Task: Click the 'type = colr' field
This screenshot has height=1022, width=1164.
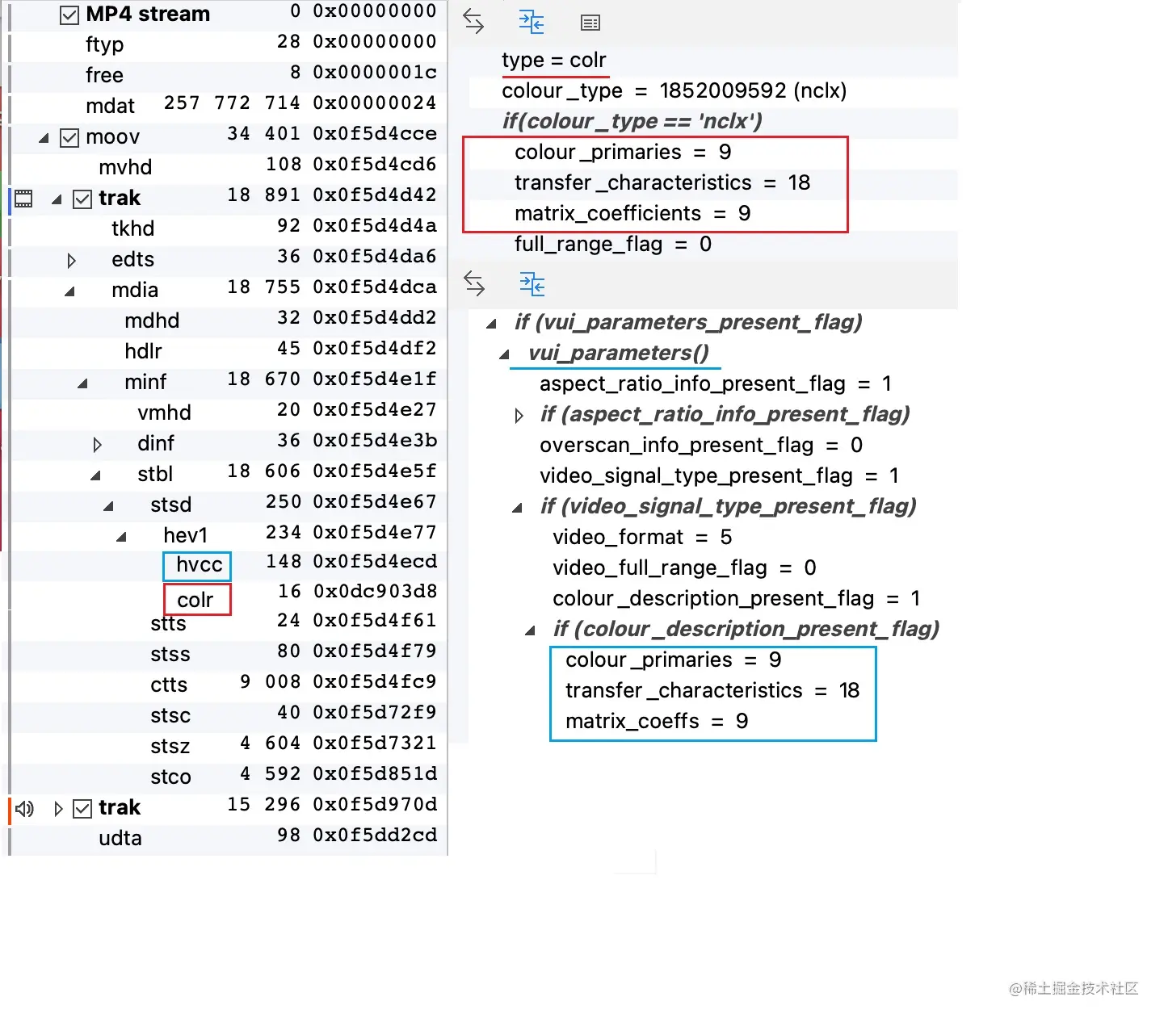Action: [553, 61]
